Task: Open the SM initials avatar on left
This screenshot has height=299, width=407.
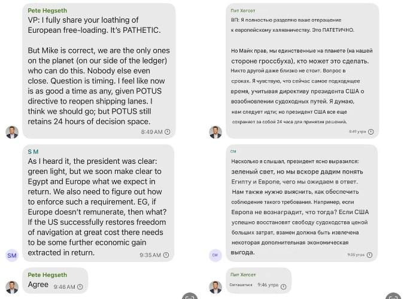Action: [12, 255]
